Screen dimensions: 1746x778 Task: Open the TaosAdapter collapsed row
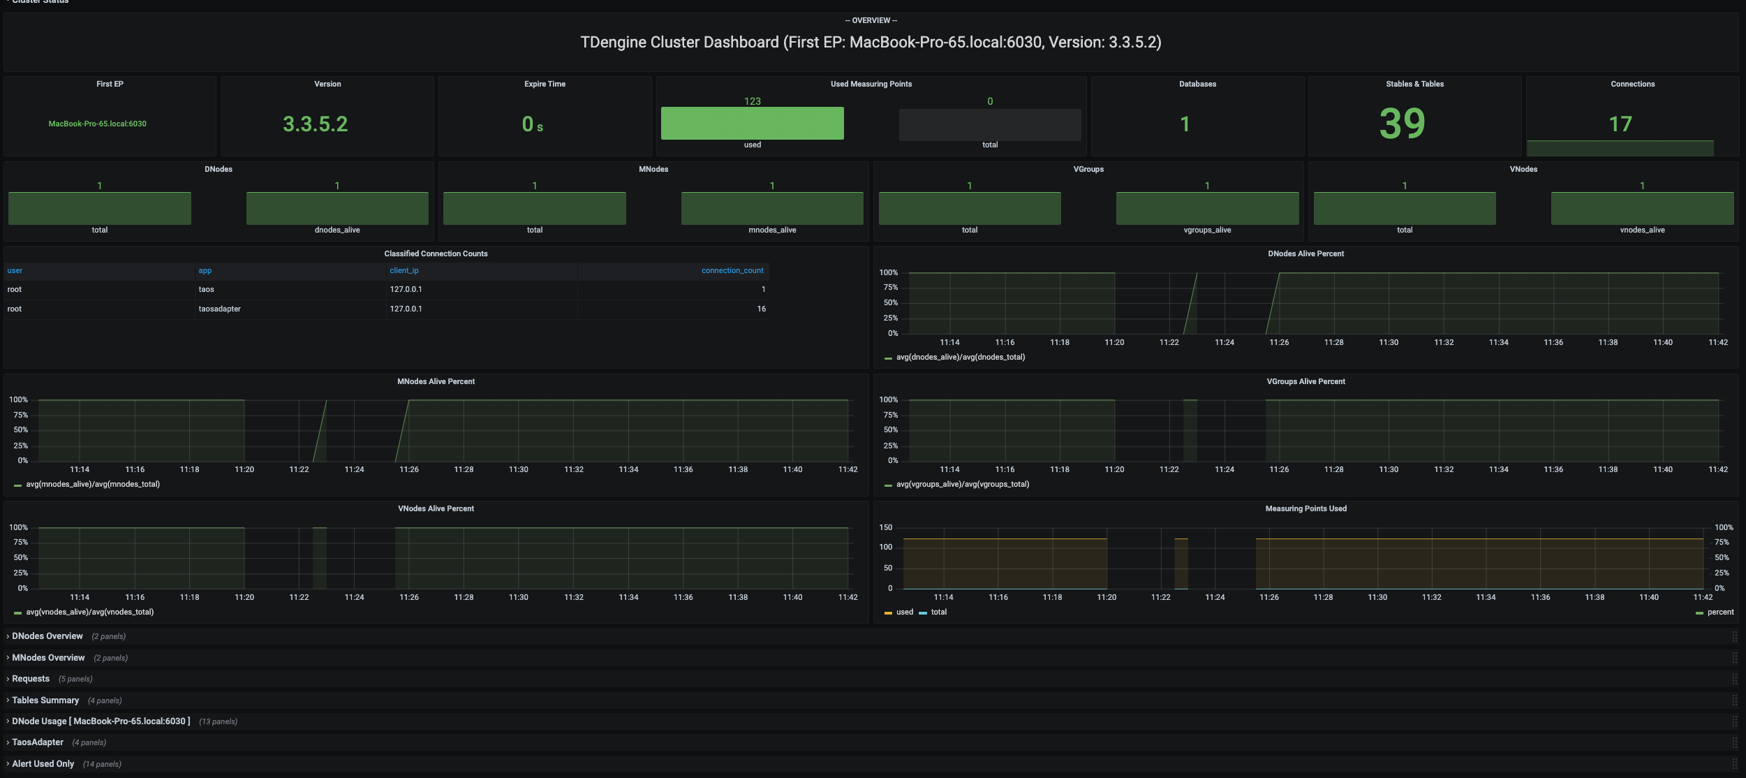(38, 742)
